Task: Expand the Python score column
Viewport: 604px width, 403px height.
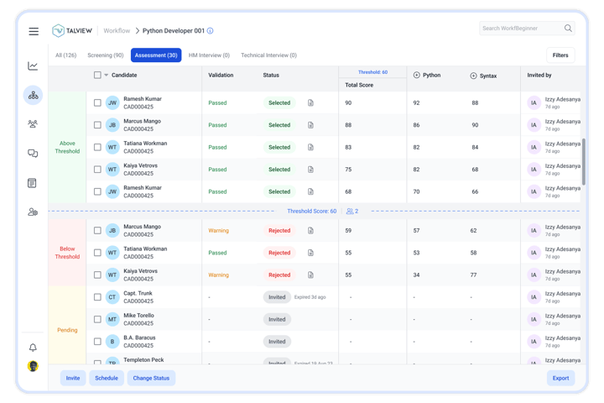Action: (417, 76)
